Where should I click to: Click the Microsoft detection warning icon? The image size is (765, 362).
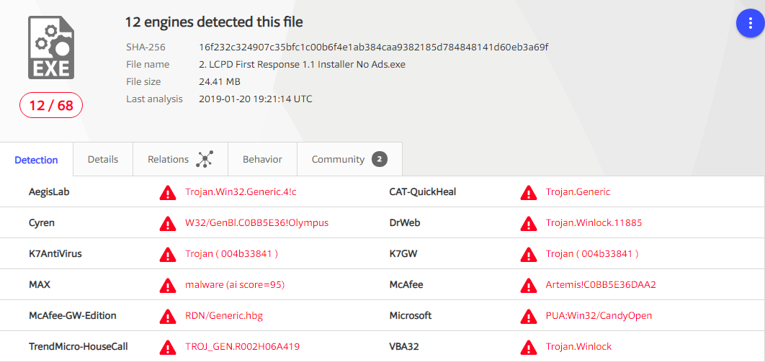(528, 316)
